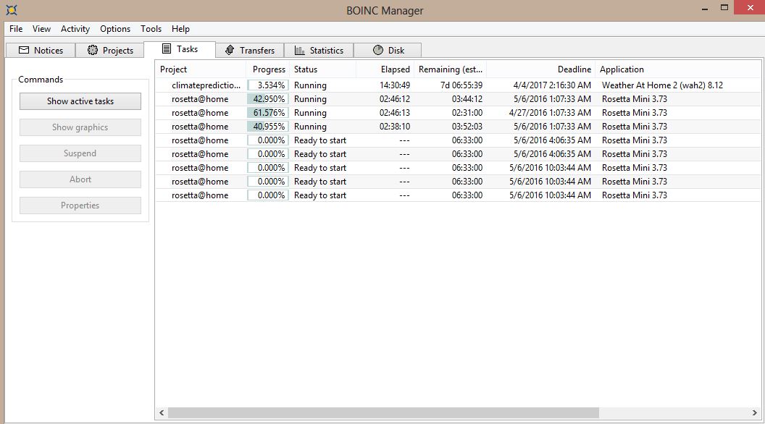Open the Help menu
Image resolution: width=765 pixels, height=424 pixels.
(x=180, y=29)
